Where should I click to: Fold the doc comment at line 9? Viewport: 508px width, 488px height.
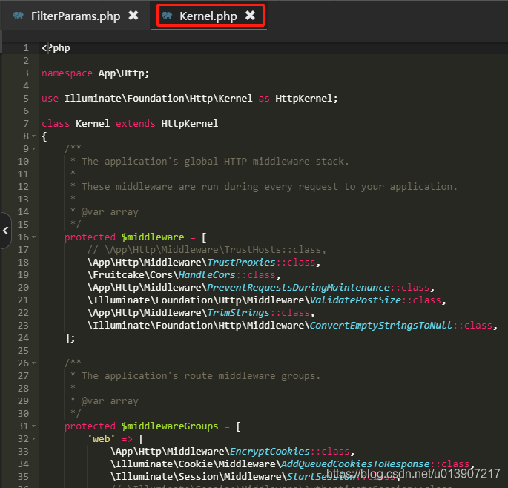click(x=33, y=149)
